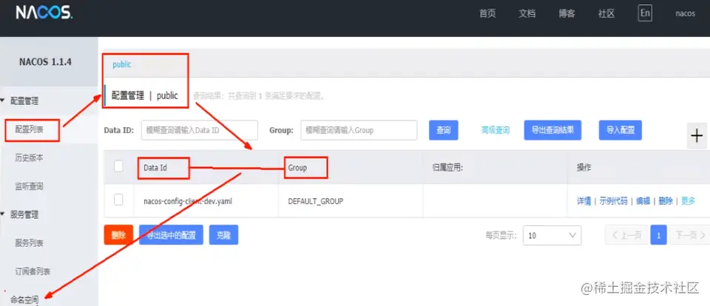Open 配置列表 in sidebar
The width and height of the screenshot is (710, 306).
pos(30,129)
